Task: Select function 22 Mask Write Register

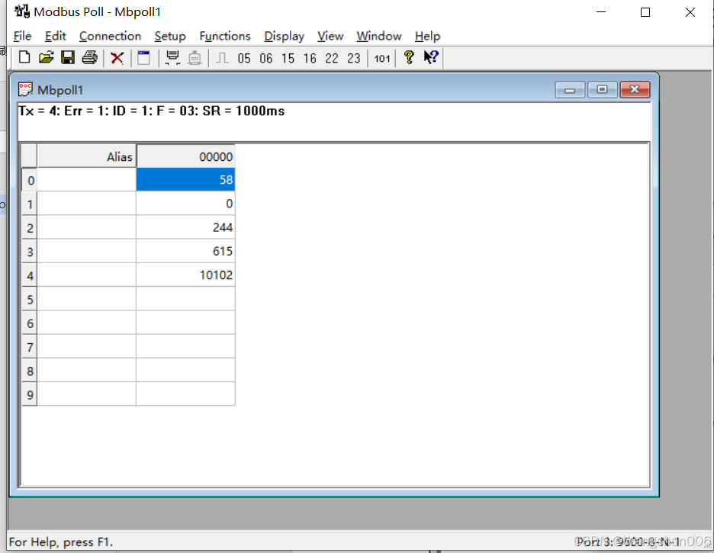Action: (332, 58)
